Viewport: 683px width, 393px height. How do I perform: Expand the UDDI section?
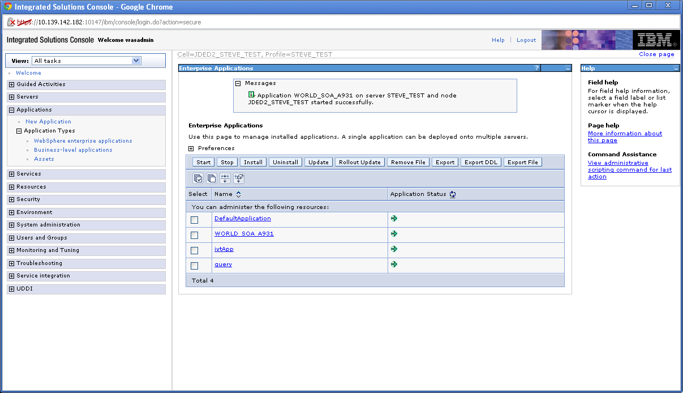[11, 289]
